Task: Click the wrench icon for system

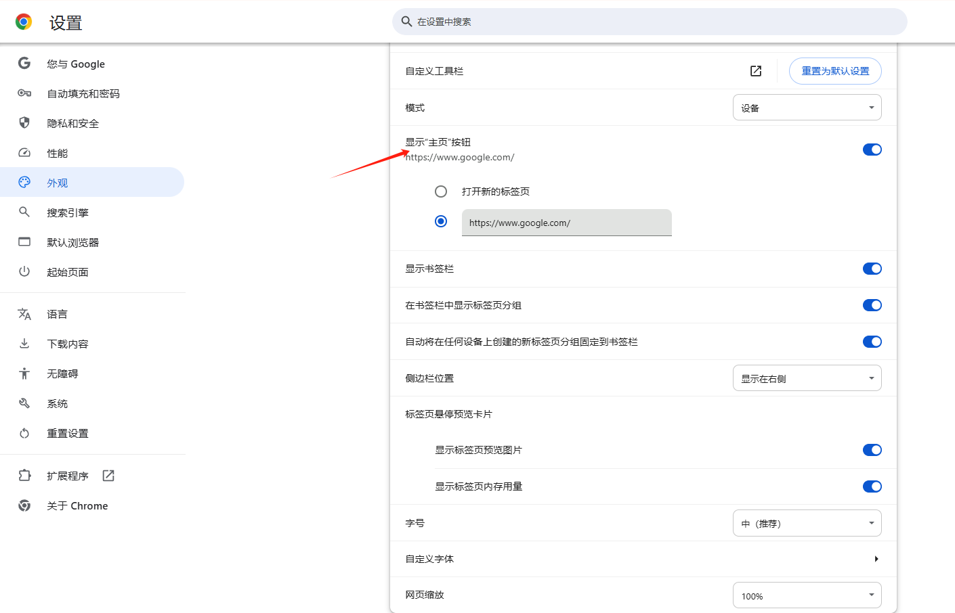Action: point(24,403)
